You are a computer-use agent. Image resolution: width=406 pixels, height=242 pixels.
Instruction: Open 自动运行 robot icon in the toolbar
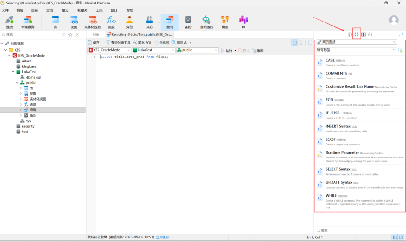pyautogui.click(x=206, y=22)
